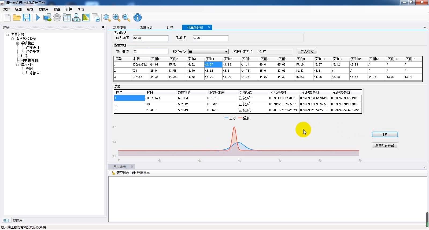
Task: Click the 节点数量 input field
Action: (150, 52)
